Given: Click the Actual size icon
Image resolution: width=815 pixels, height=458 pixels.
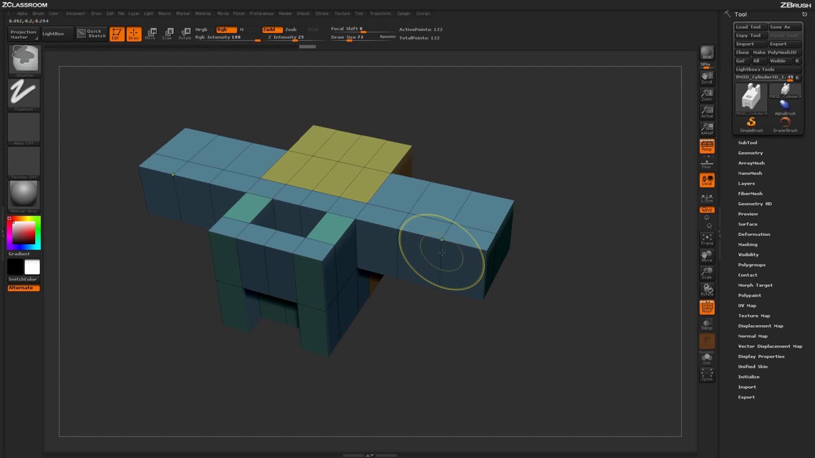Looking at the screenshot, I should point(707,112).
